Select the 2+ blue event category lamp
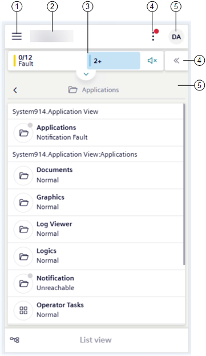Screen dimensions: 206x356 pos(114,61)
